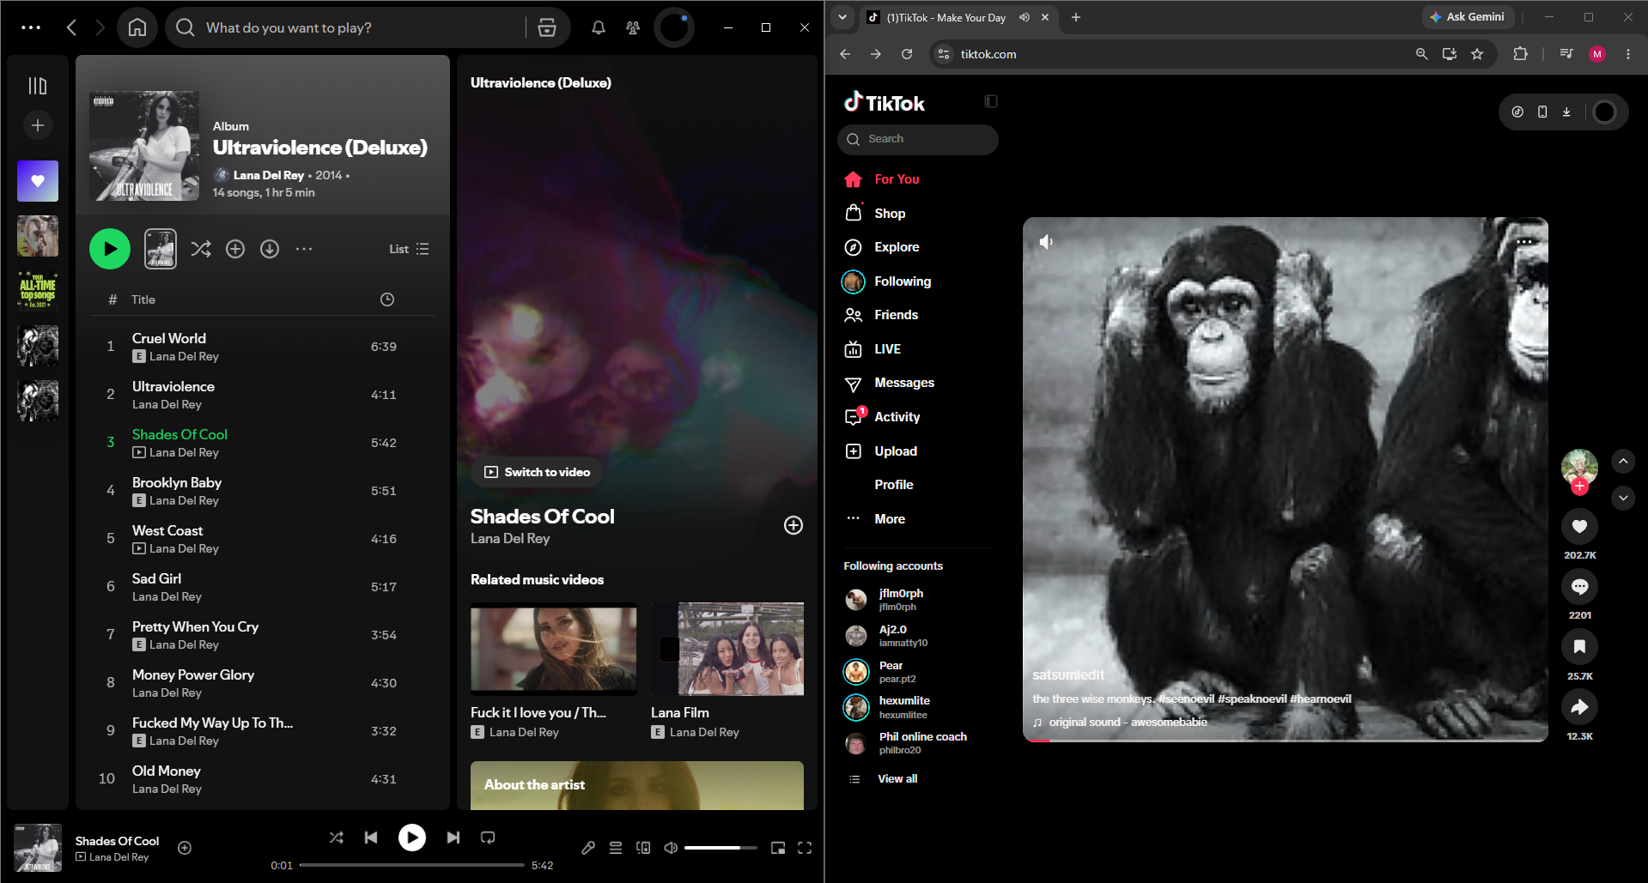The height and width of the screenshot is (883, 1648).
Task: Bookmark this page with the star icon
Action: pos(1477,54)
